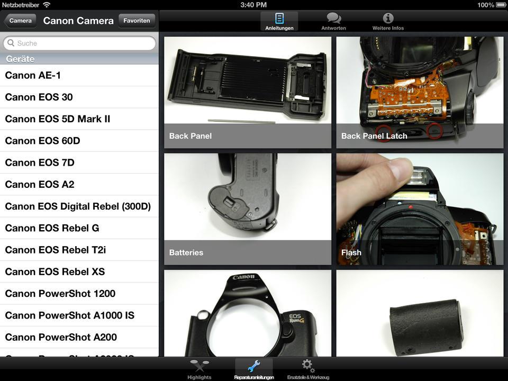Open the rubber grip part guide
The height and width of the screenshot is (381, 508).
(420, 313)
